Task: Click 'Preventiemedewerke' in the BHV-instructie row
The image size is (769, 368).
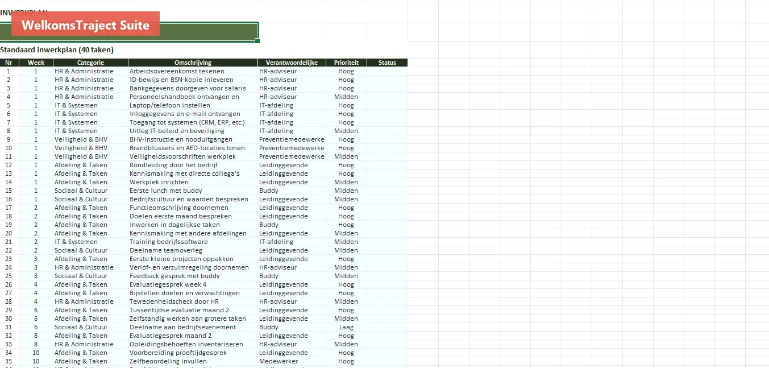Action: coord(292,139)
